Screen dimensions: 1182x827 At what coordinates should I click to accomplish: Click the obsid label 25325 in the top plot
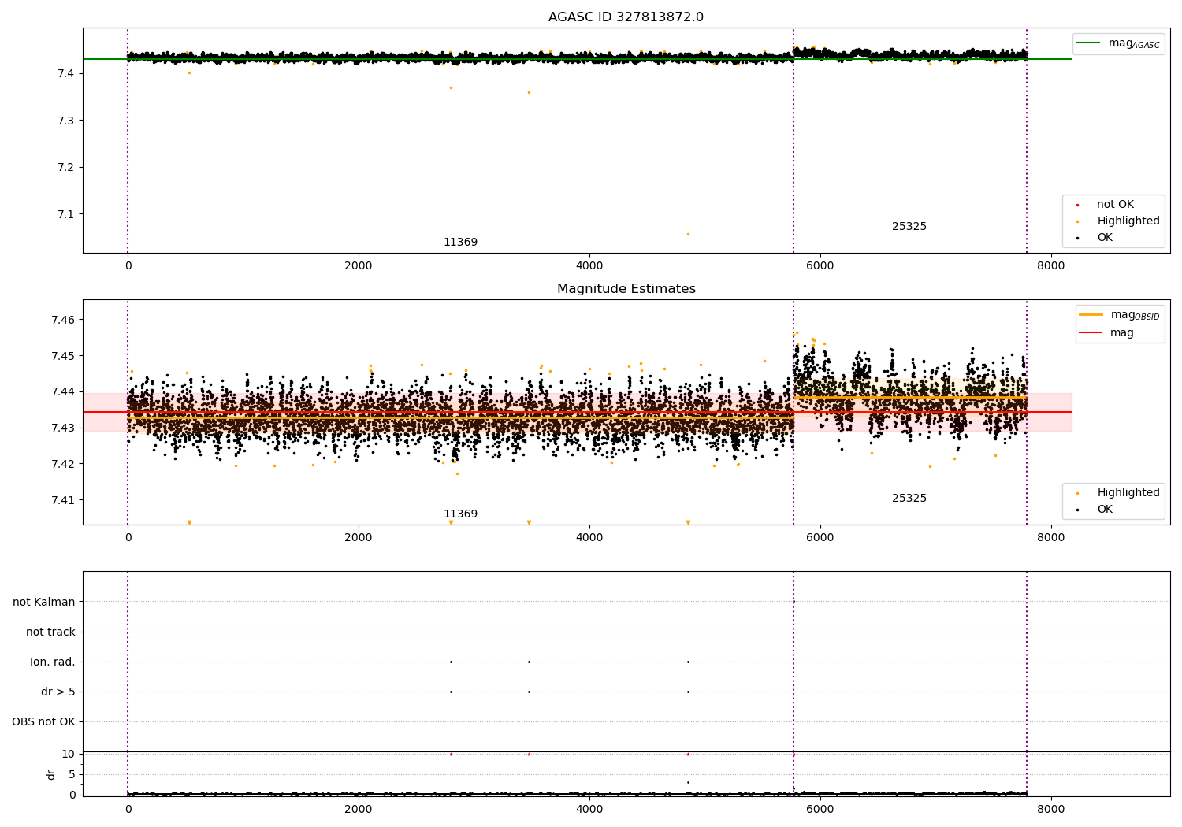pyautogui.click(x=909, y=227)
